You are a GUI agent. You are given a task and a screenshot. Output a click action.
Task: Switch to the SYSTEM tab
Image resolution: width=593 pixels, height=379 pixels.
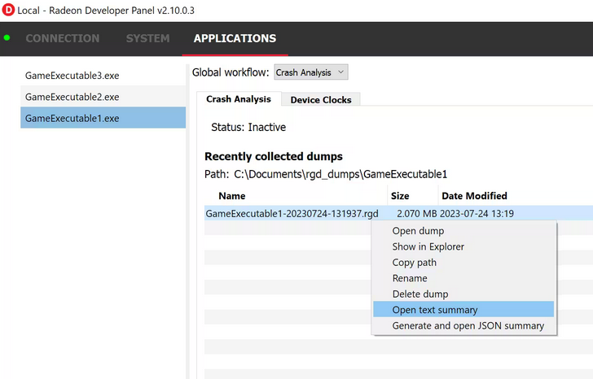[x=147, y=38]
